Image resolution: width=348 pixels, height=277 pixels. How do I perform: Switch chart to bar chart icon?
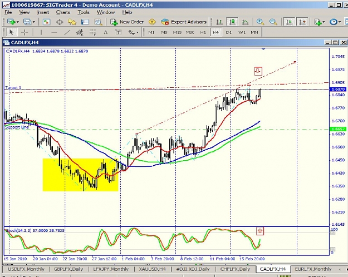[219, 22]
